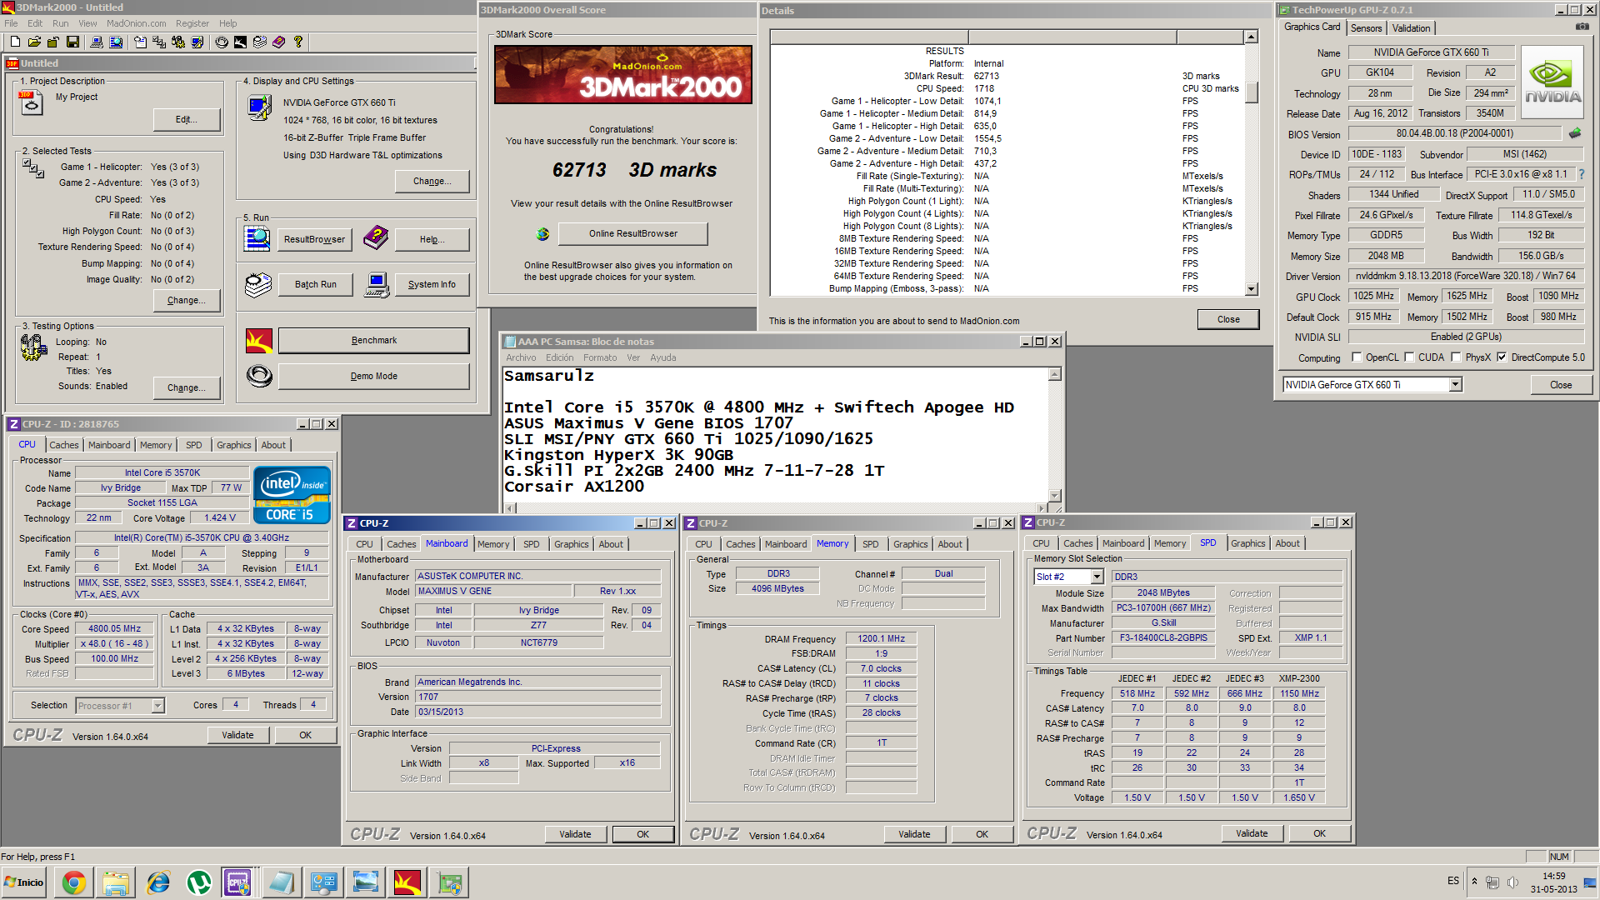Click Details results scrollbar up arrow
Image resolution: width=1600 pixels, height=900 pixels.
1251,37
